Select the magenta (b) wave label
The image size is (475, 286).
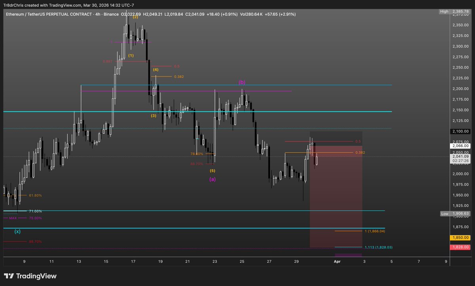tap(242, 82)
